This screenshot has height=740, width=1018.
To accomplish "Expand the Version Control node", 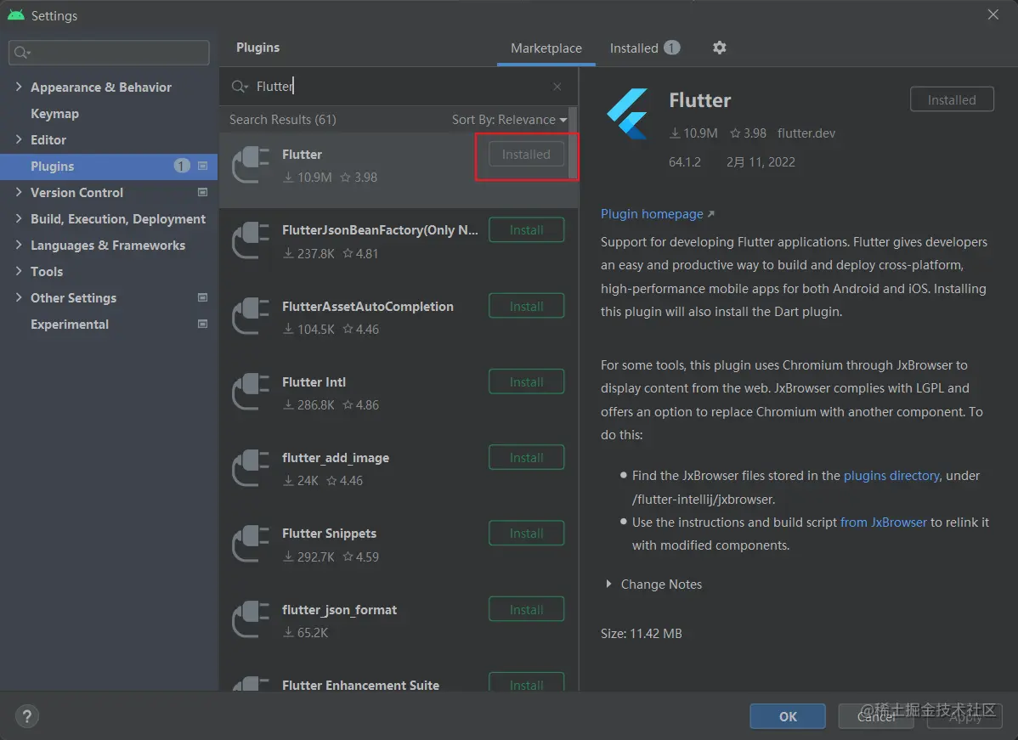I will coord(18,191).
